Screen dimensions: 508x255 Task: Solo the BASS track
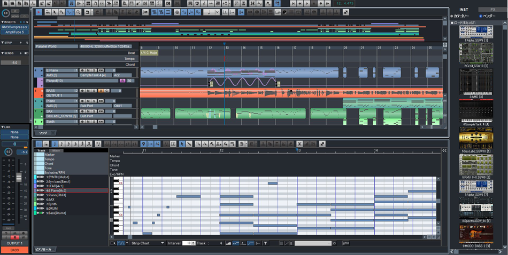tap(94, 91)
